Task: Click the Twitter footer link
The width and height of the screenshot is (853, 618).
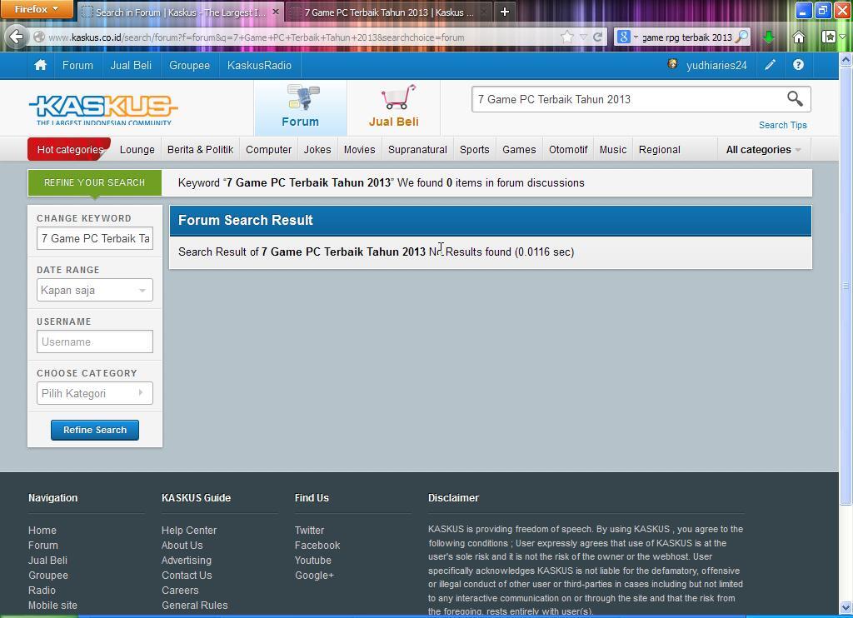Action: (x=309, y=530)
